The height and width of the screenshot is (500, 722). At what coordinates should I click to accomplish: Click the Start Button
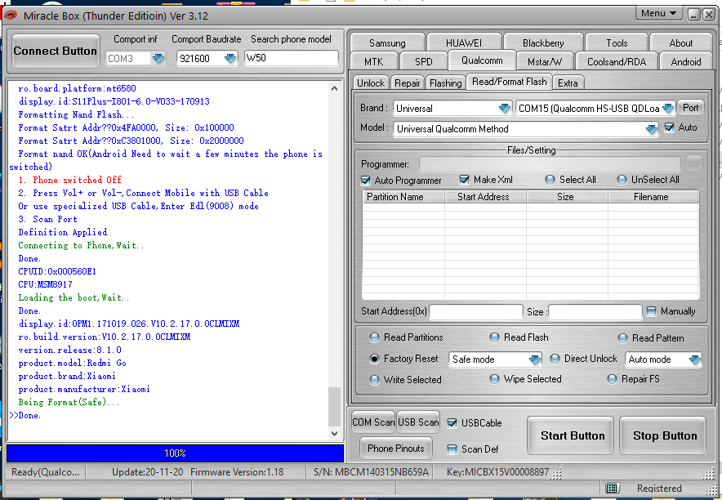coord(571,435)
